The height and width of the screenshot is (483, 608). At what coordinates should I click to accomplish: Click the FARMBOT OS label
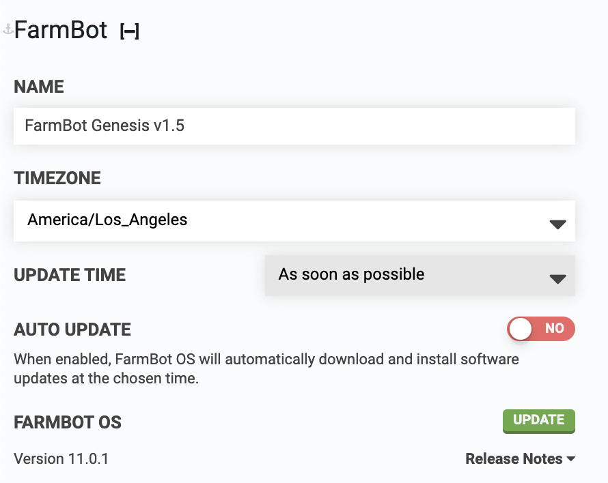tap(68, 422)
